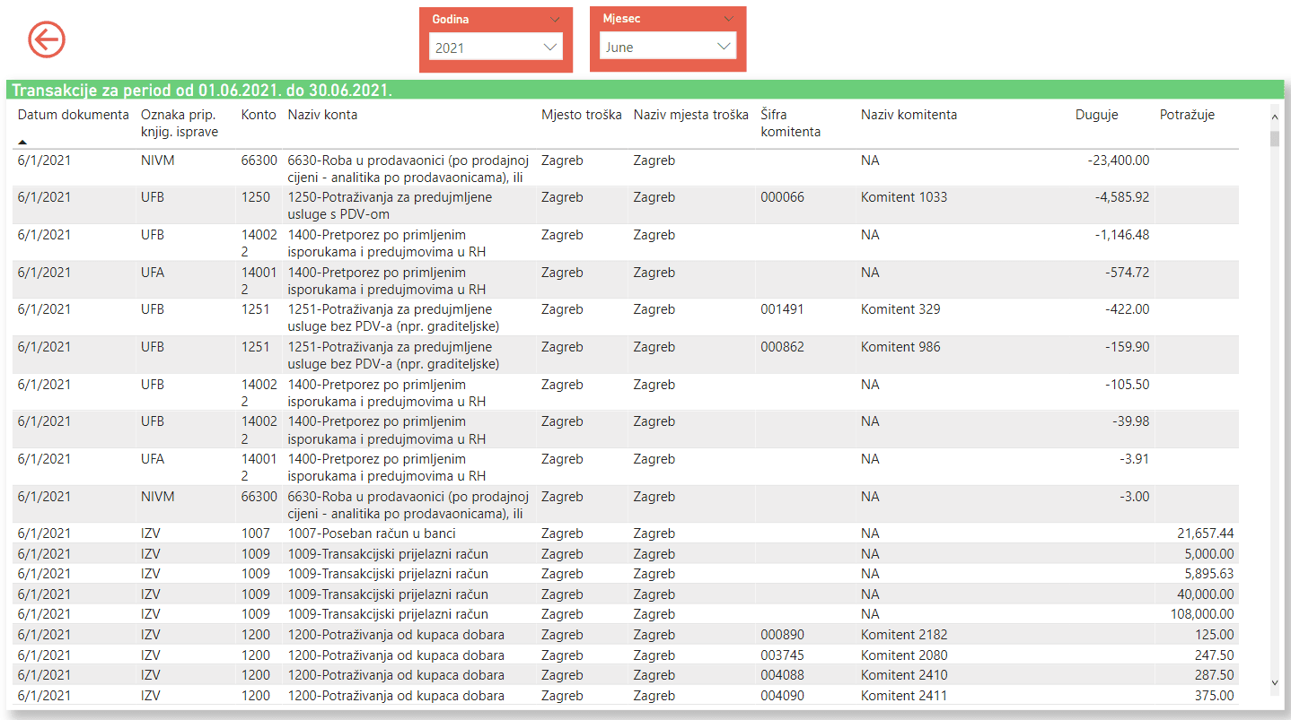1291x720 pixels.
Task: Sort by the Duguje column header
Action: point(1097,115)
